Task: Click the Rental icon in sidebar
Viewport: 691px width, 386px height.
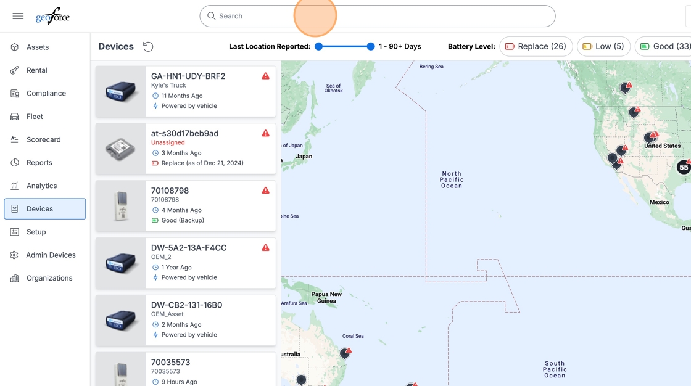Action: pos(15,70)
